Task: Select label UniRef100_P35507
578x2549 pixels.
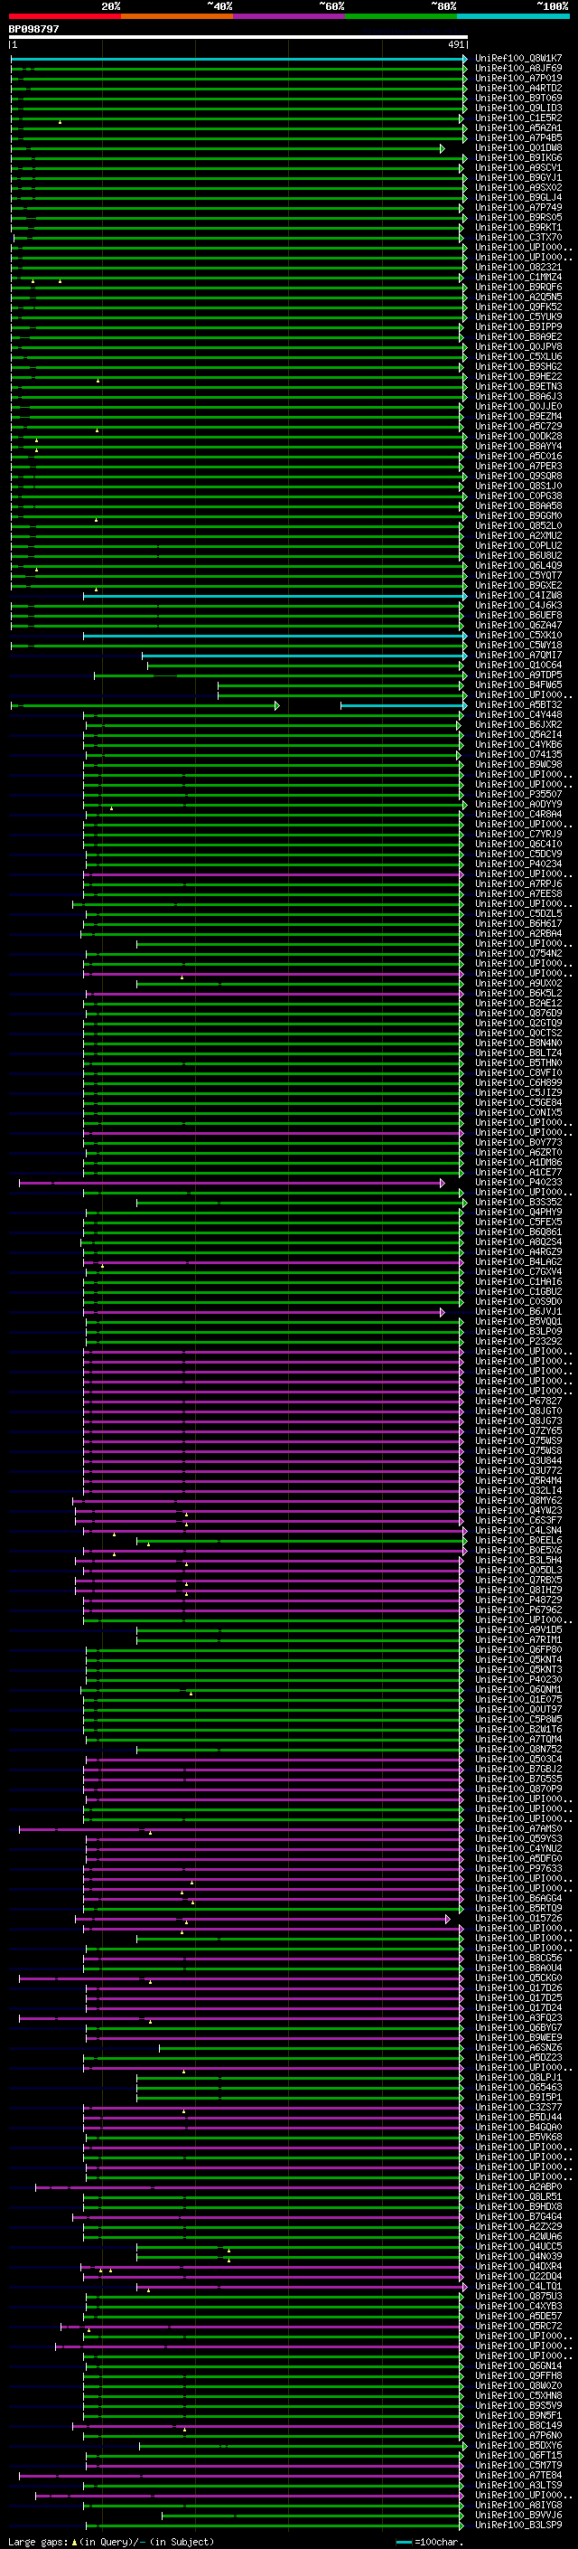Action: 518,794
